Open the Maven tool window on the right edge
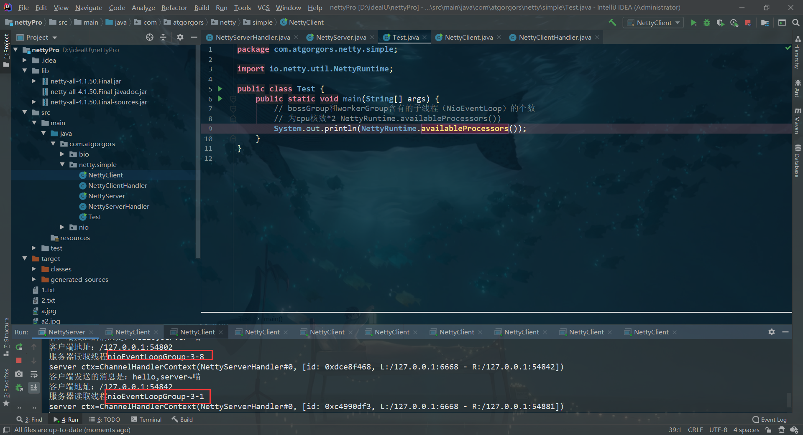The image size is (803, 435). pos(798,120)
